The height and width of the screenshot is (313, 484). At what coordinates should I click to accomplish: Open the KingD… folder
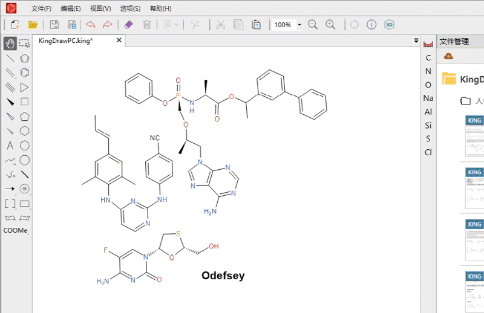click(x=463, y=79)
